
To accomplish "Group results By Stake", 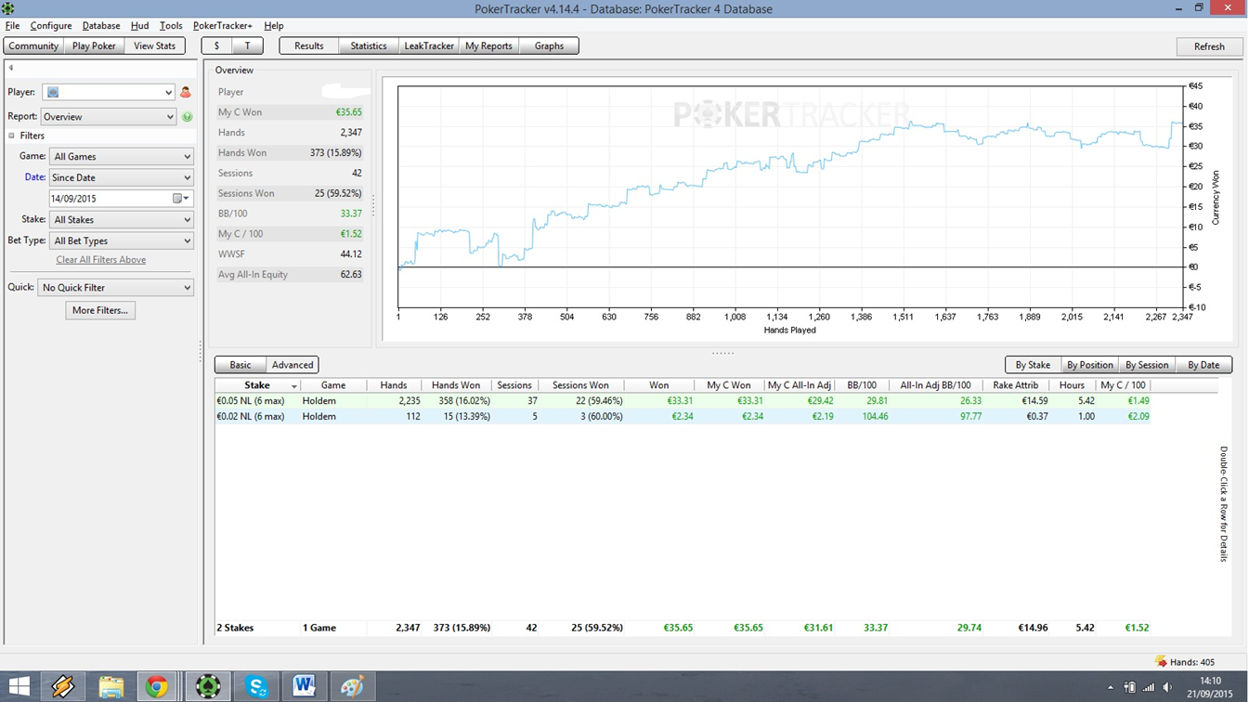I will pos(1033,365).
